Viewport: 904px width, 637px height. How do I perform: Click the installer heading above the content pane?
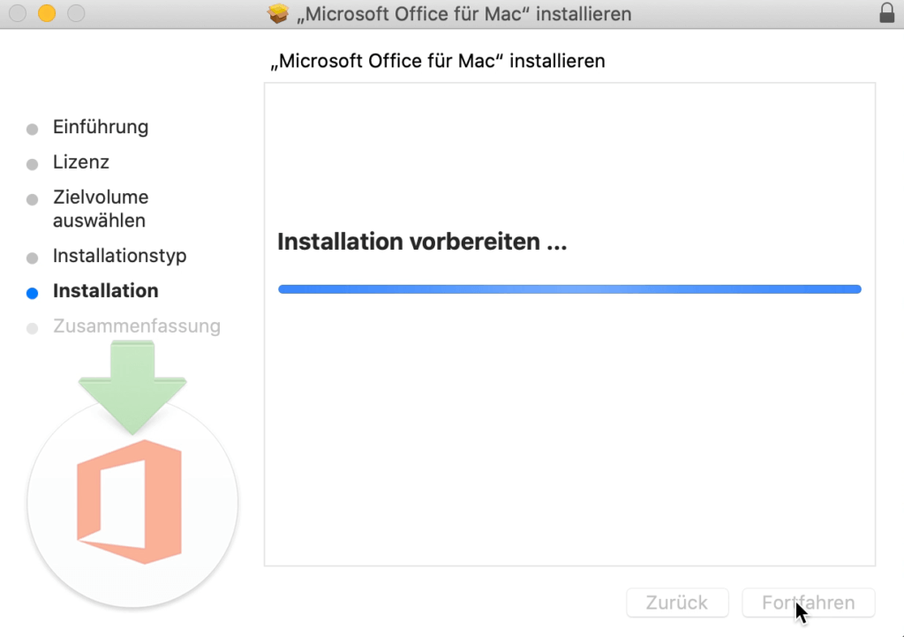(440, 61)
